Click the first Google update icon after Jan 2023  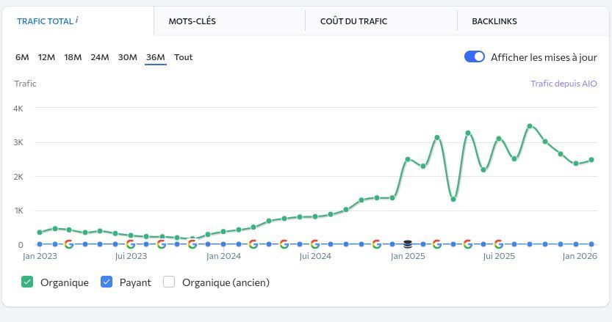tap(69, 244)
